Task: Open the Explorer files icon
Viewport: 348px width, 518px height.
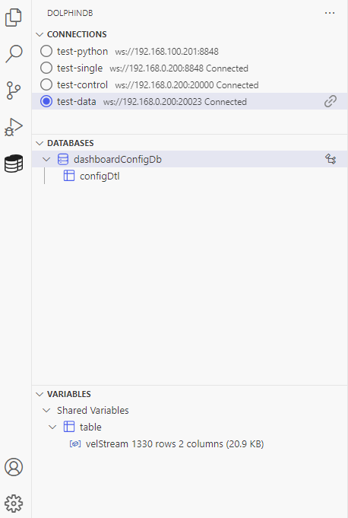Action: click(14, 17)
